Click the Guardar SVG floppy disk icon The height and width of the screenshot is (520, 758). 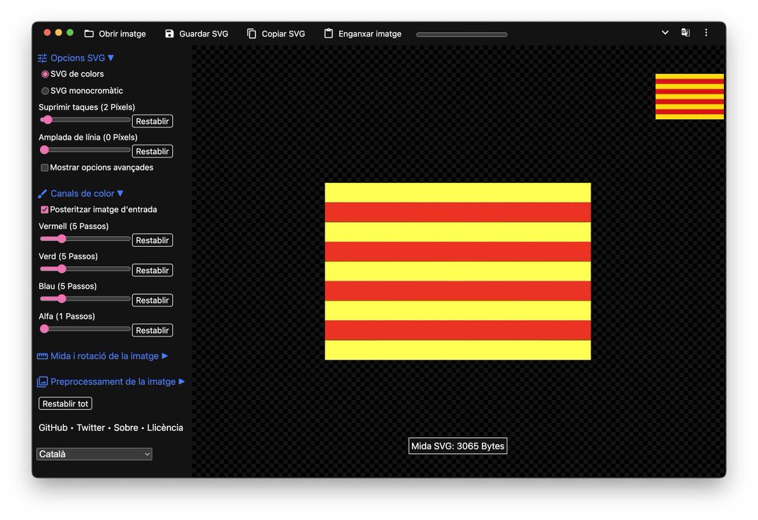pos(169,33)
